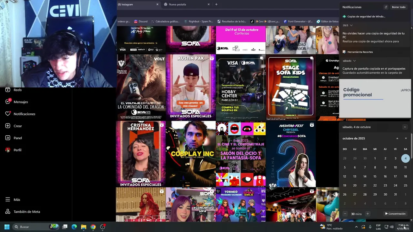The image size is (413, 232).
Task: Click the Windows Start button
Action: point(7,227)
